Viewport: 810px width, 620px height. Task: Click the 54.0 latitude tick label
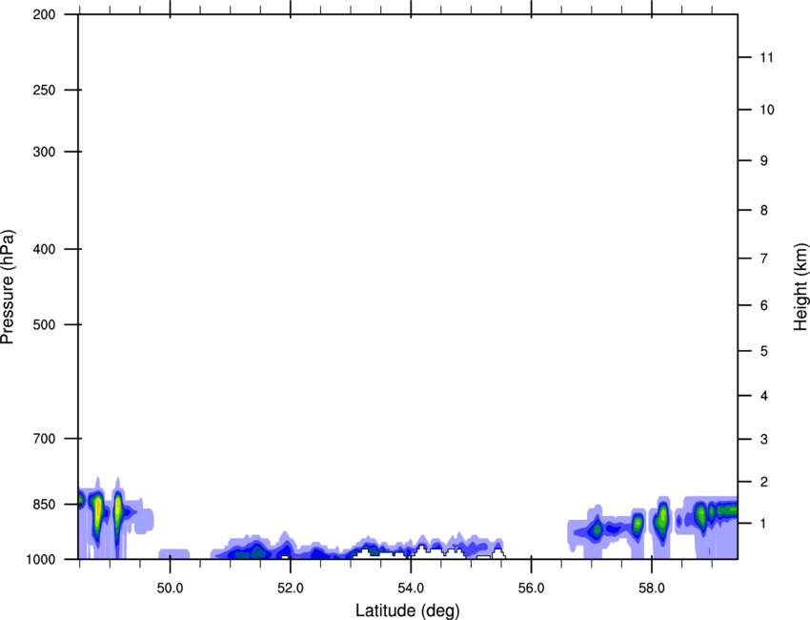pos(411,589)
